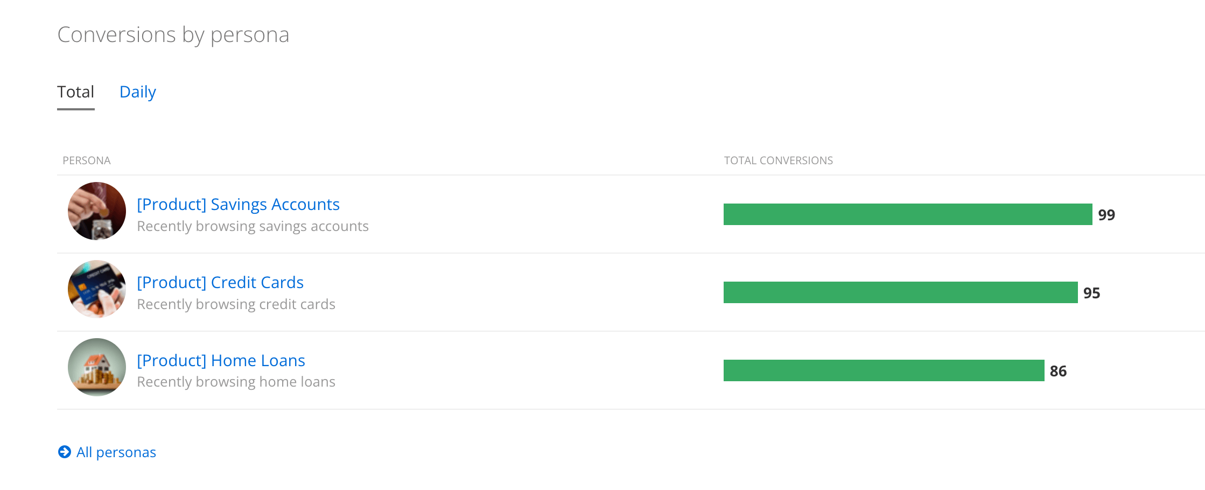Open the [Product] Credit Cards link
Viewport: 1205px width, 490px height.
220,283
